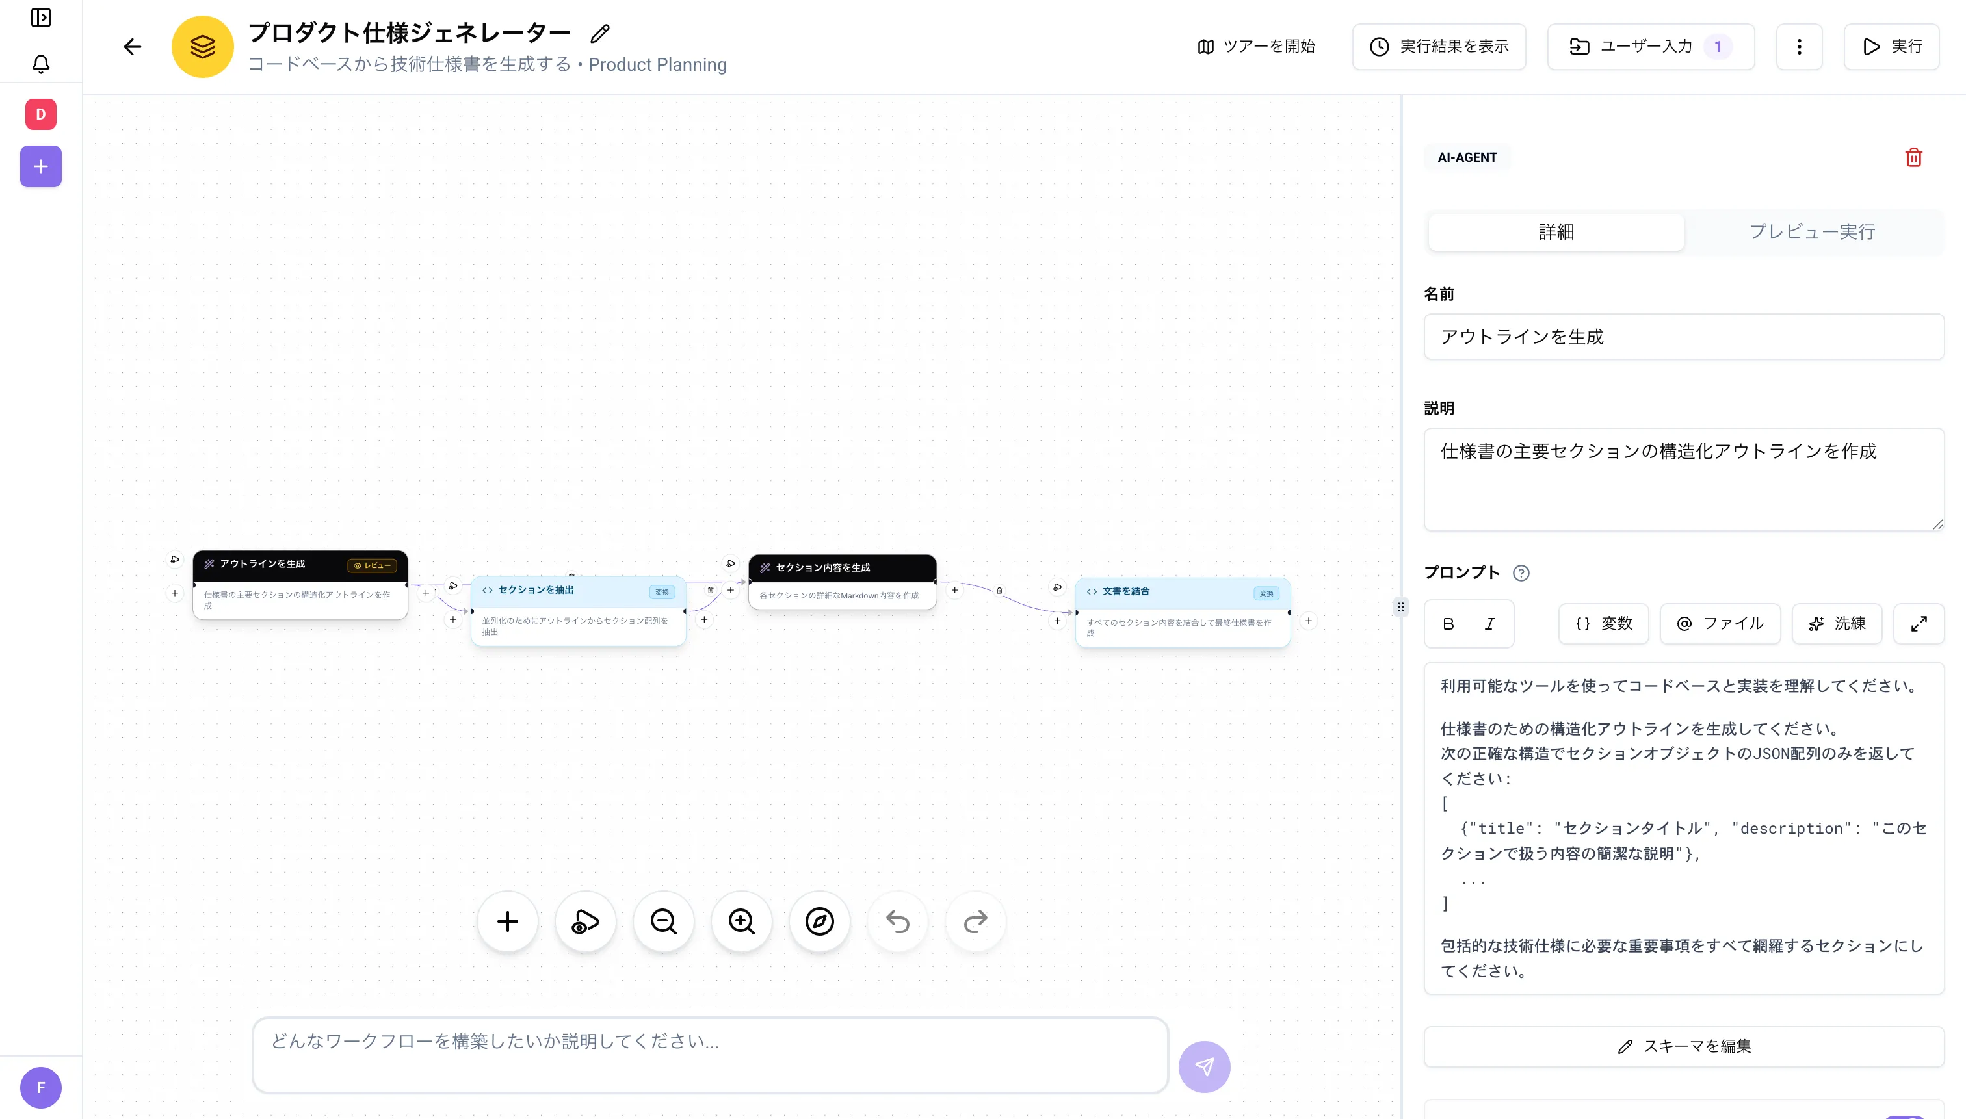Preview-run icon left of アウトラインを生成 node
The image size is (1966, 1119).
174,559
